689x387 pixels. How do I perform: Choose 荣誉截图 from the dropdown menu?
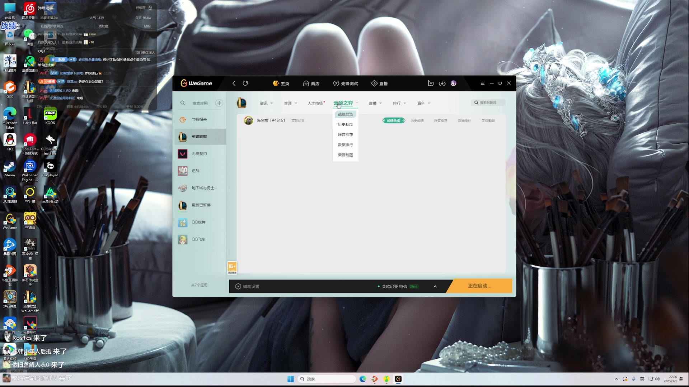345,155
